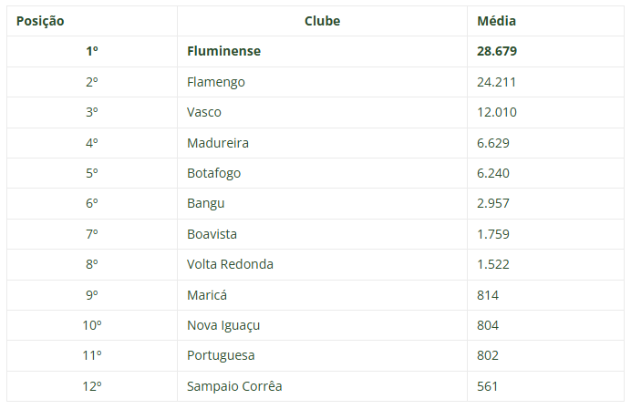The image size is (631, 409).
Task: Select the Vasco table cell
Action: coord(203,112)
